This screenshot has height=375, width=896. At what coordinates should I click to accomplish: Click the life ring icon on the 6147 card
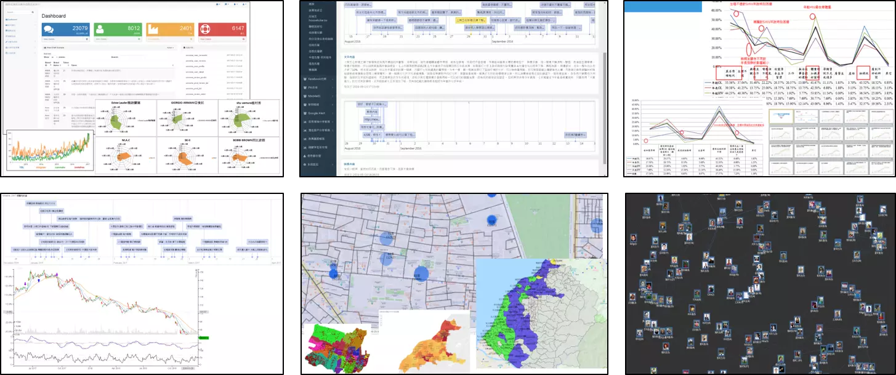click(x=206, y=30)
